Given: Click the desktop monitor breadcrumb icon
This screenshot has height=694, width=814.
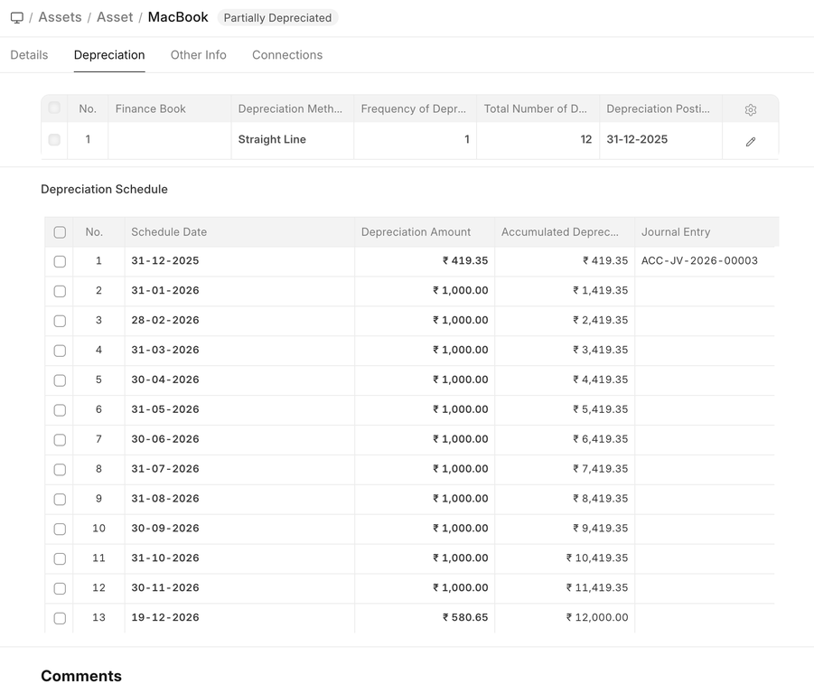Looking at the screenshot, I should 17,18.
